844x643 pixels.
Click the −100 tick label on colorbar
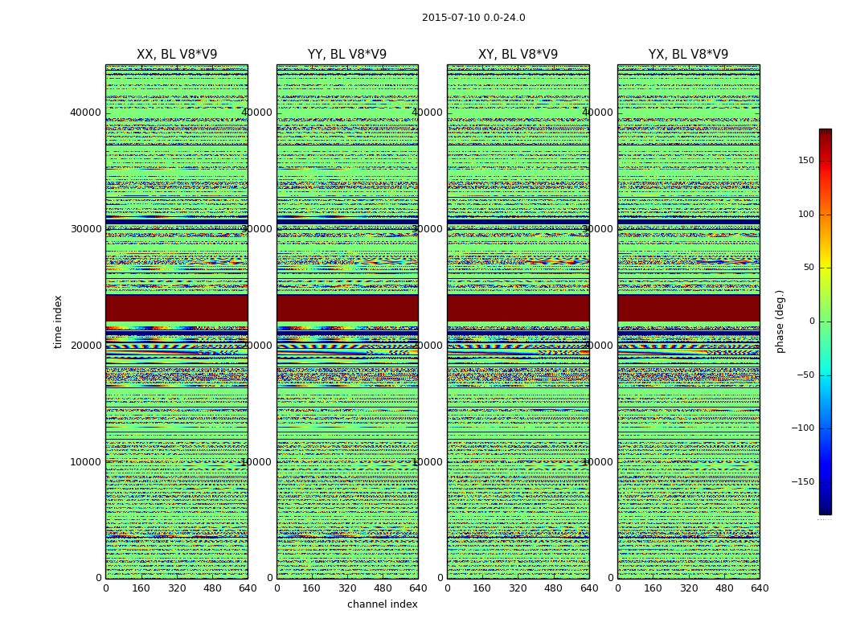coord(802,428)
